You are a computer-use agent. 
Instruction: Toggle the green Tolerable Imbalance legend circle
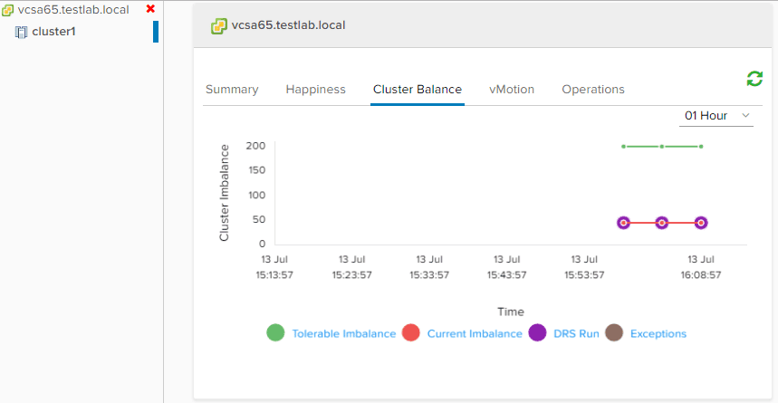click(x=275, y=332)
